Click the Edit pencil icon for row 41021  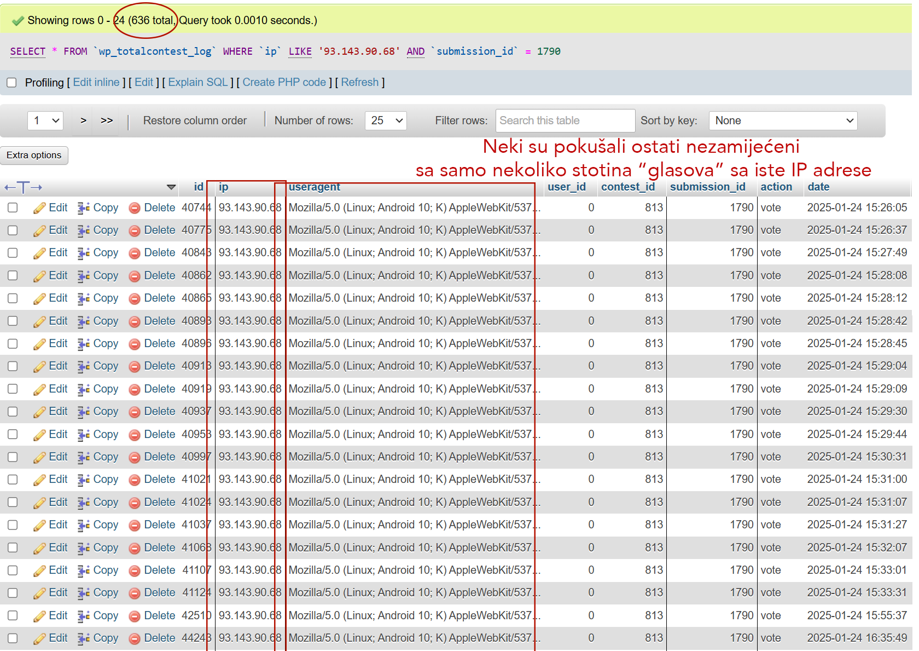click(39, 480)
